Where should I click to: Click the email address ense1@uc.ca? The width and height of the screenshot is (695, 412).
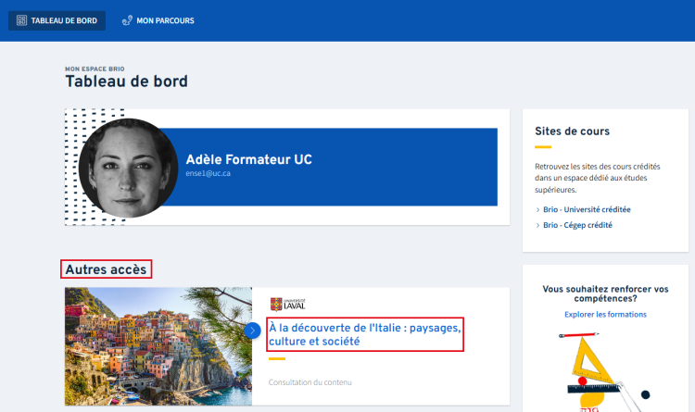click(x=208, y=174)
